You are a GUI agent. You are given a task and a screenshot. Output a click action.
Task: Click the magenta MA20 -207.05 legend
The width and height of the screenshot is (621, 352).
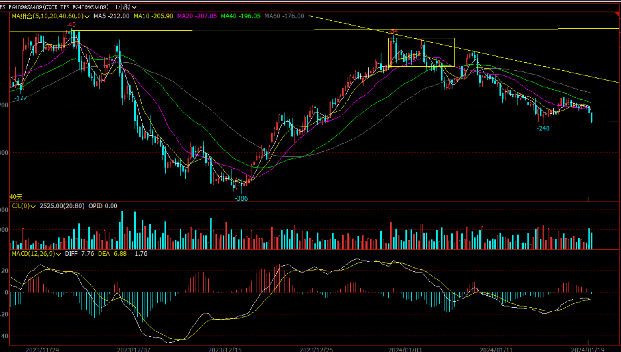coord(197,16)
